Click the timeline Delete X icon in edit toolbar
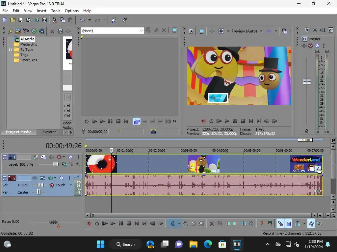The width and height of the screenshot is (337, 252). 212,223
